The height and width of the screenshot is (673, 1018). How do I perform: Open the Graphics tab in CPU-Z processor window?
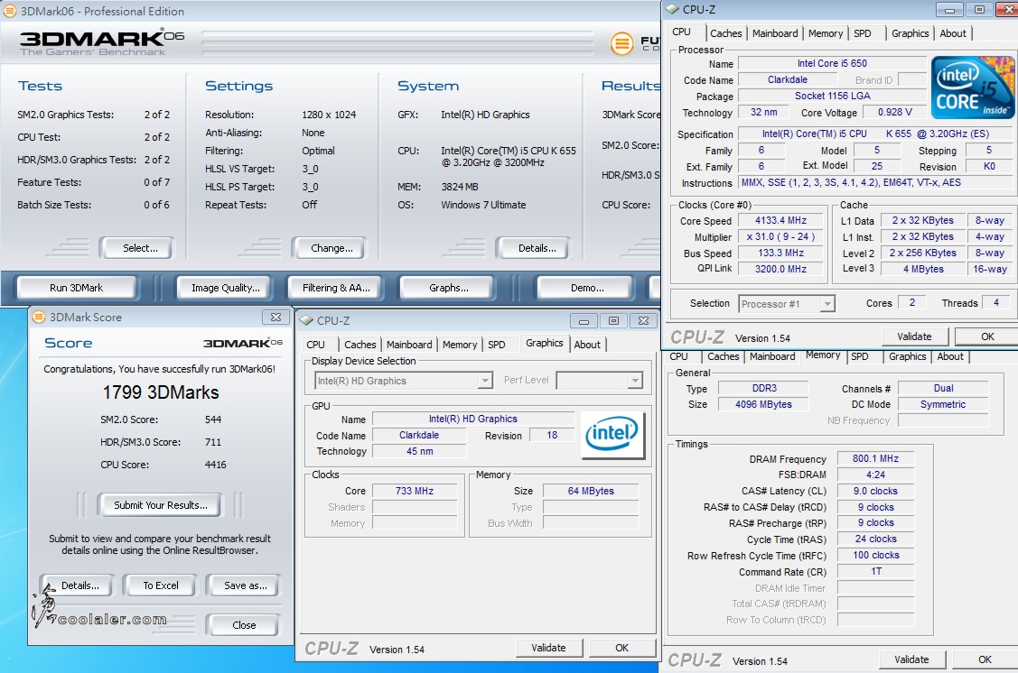tap(911, 33)
